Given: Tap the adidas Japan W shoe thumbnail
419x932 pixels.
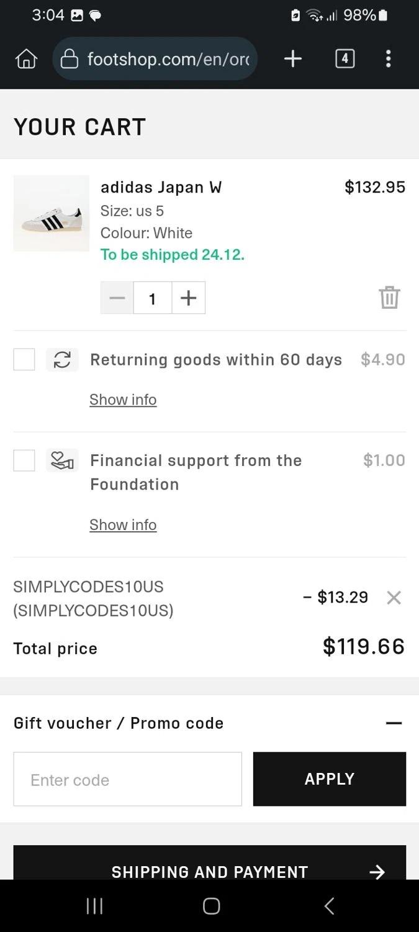Looking at the screenshot, I should click(52, 214).
